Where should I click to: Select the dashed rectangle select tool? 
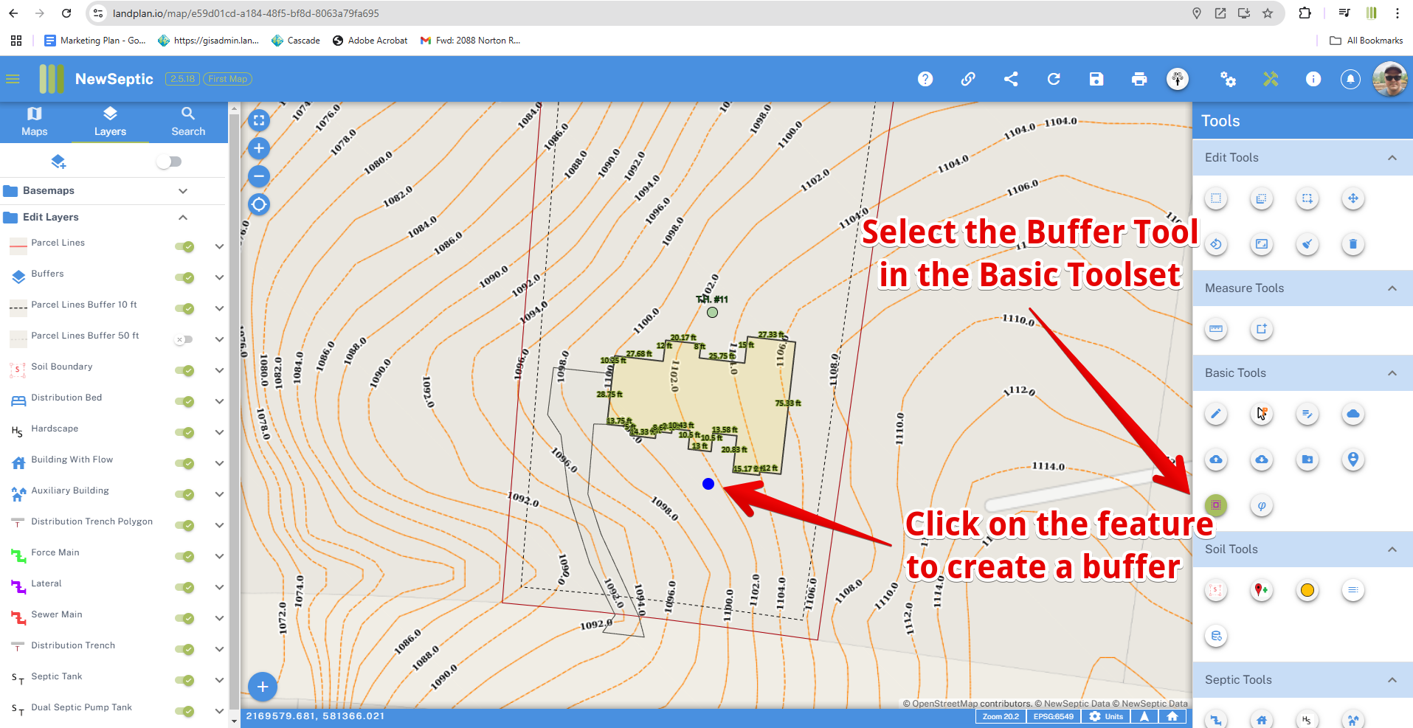click(1215, 198)
